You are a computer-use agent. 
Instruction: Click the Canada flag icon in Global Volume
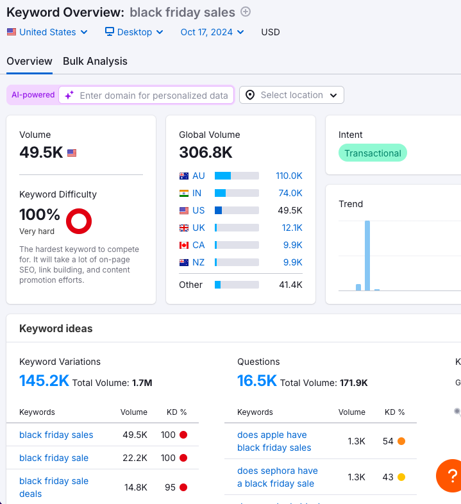(x=184, y=245)
